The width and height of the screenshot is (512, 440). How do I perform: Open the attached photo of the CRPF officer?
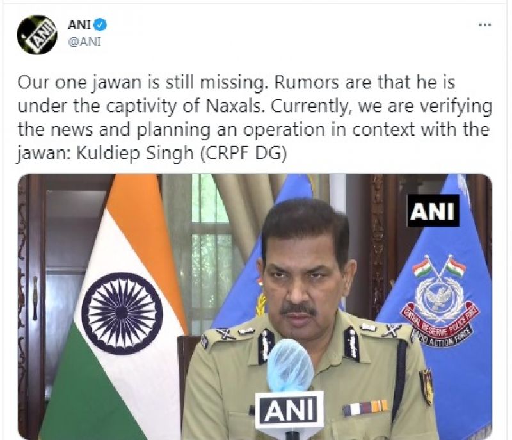[255, 307]
